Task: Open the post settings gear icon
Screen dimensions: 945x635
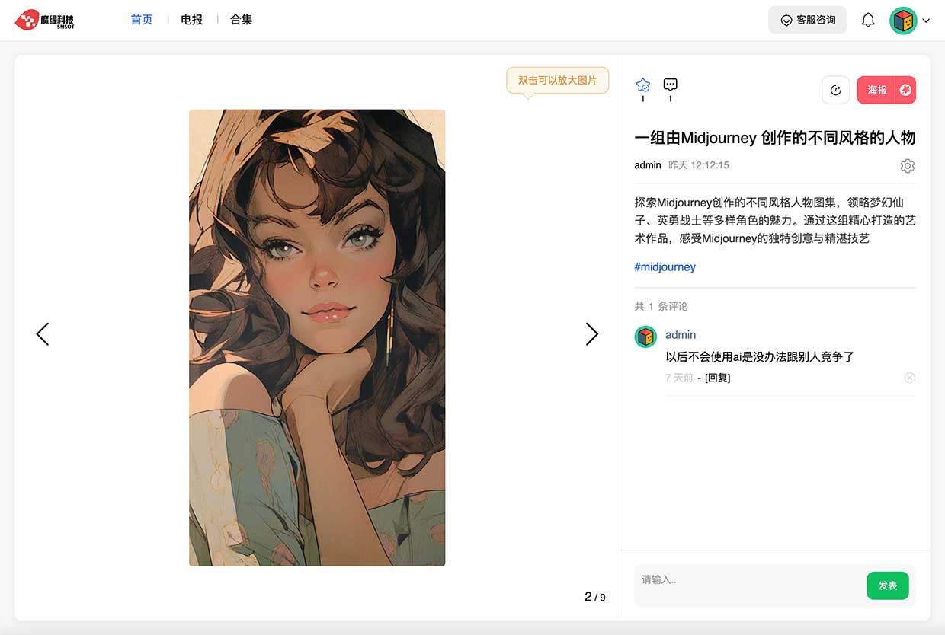Action: [907, 166]
